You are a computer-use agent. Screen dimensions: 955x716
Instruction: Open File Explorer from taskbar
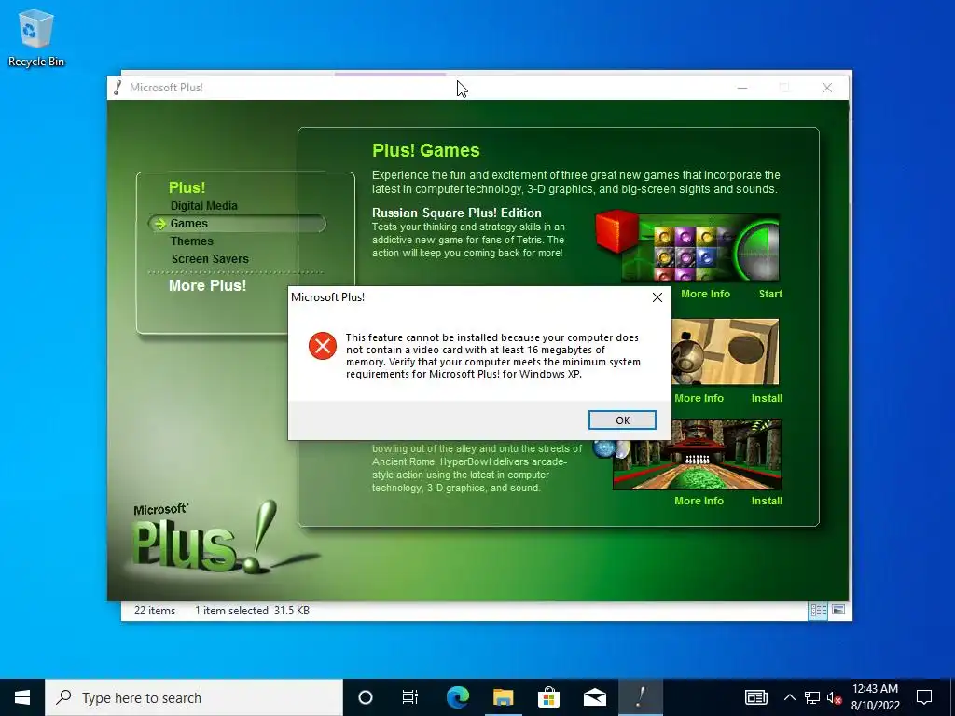(x=503, y=697)
